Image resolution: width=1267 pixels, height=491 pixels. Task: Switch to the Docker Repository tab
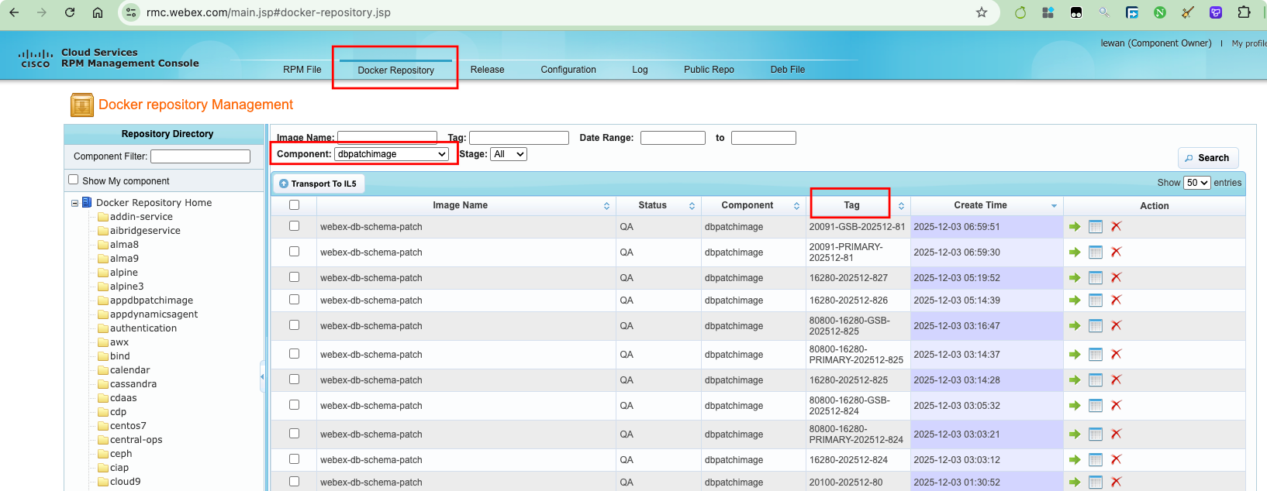tap(395, 70)
